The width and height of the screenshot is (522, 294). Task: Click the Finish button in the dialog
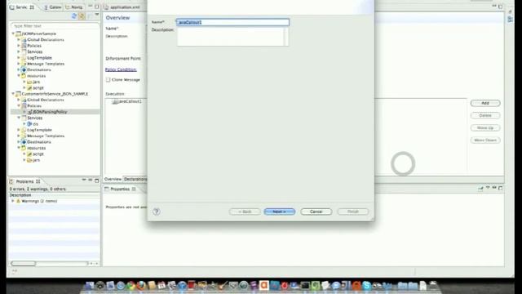tap(352, 212)
